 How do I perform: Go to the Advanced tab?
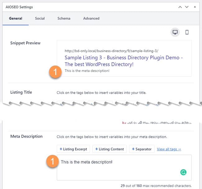[91, 18]
